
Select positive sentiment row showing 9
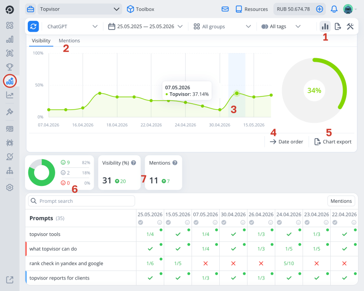[76, 162]
